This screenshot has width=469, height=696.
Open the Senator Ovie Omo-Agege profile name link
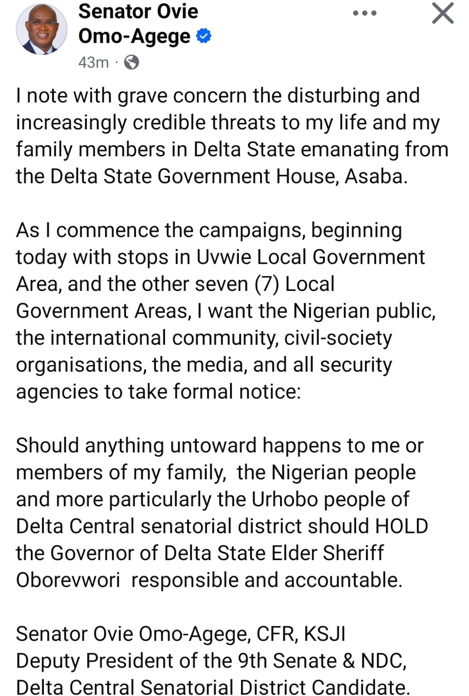click(139, 24)
